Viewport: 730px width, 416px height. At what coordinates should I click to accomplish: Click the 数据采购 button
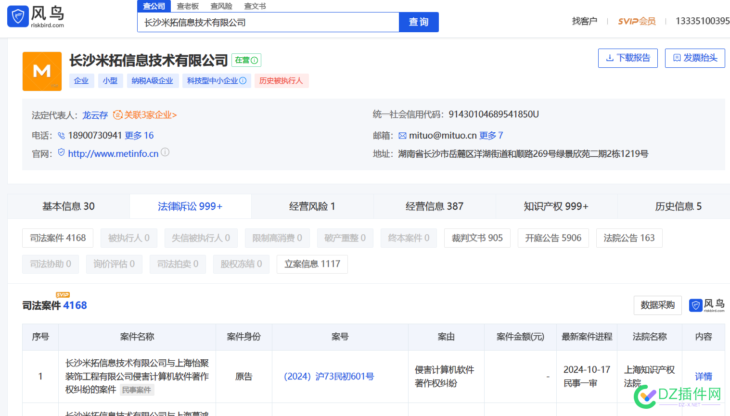(658, 305)
